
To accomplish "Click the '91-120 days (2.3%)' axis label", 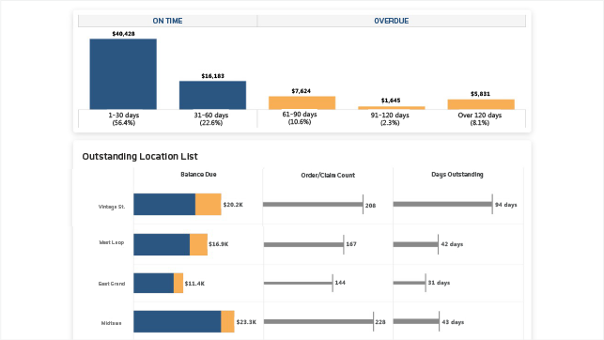I will pos(390,119).
